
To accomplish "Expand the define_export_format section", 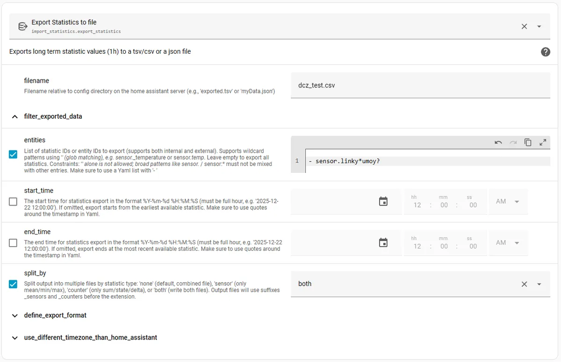I will (15, 315).
